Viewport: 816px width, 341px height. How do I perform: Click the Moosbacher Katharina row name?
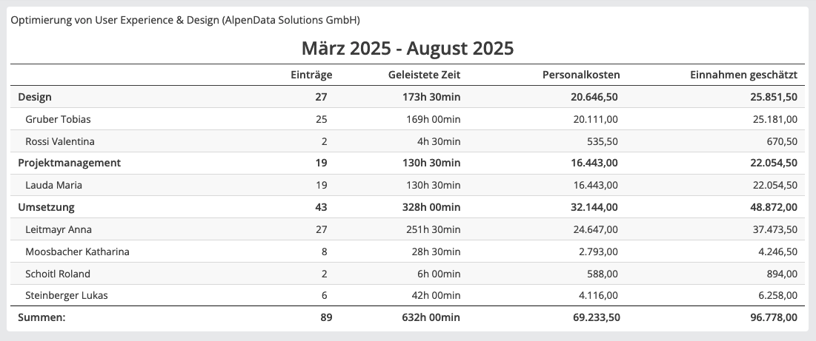(x=77, y=251)
